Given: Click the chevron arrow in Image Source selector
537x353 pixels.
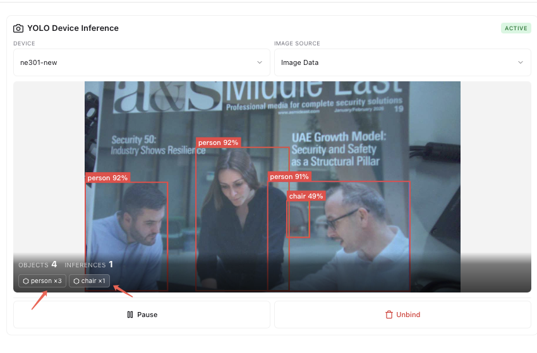Looking at the screenshot, I should pyautogui.click(x=520, y=62).
